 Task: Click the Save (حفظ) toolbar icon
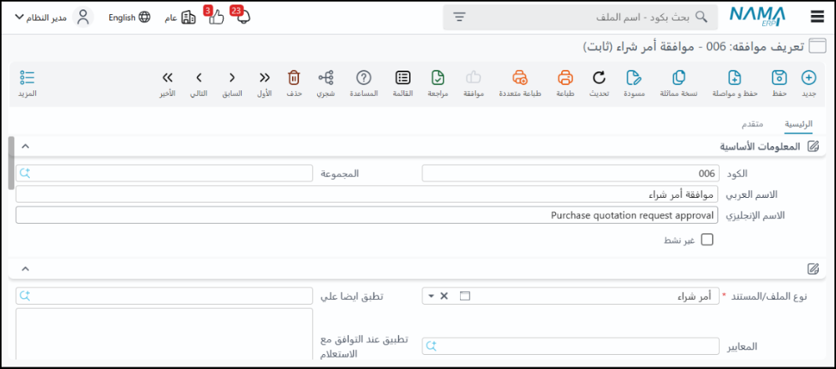[x=779, y=78]
